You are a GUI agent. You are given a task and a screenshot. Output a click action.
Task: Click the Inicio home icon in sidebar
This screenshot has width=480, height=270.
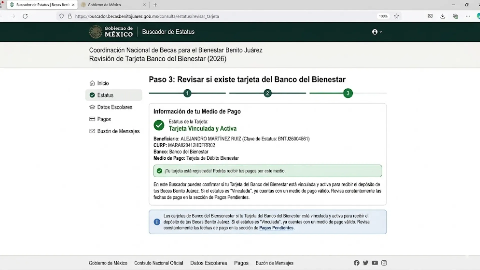point(92,83)
